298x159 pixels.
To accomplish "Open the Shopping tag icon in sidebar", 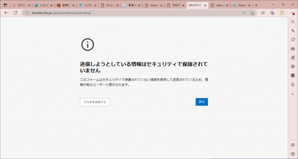I will pyautogui.click(x=293, y=40).
